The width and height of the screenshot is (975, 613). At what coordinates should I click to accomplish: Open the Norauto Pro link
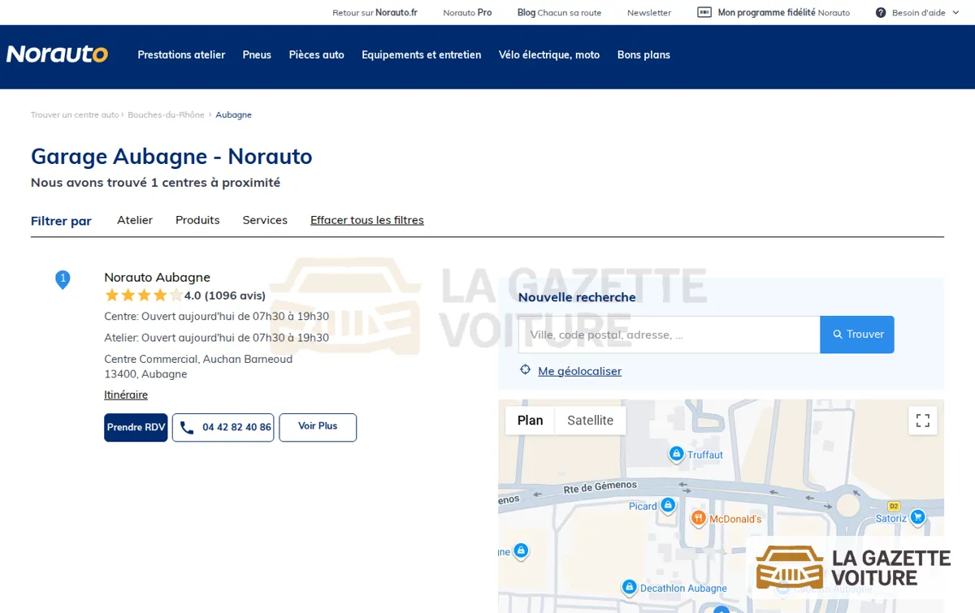pyautogui.click(x=467, y=13)
